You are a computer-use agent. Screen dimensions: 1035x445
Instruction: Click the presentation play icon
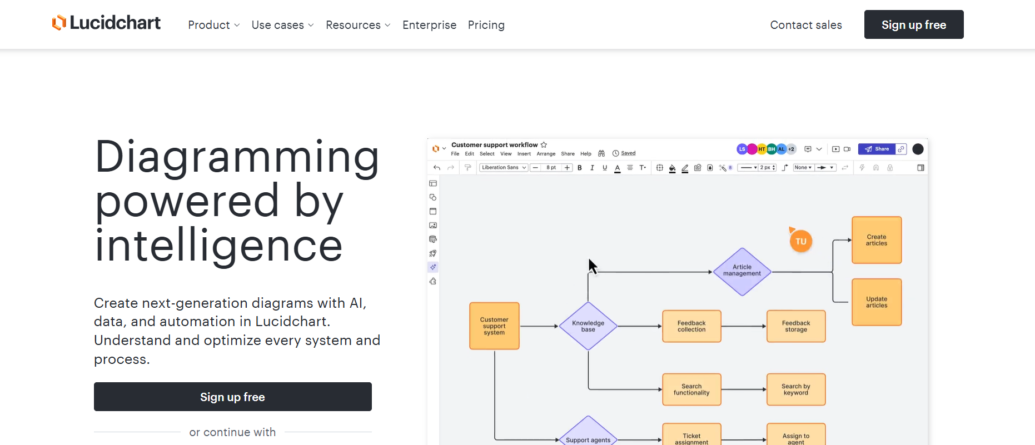[x=835, y=149]
